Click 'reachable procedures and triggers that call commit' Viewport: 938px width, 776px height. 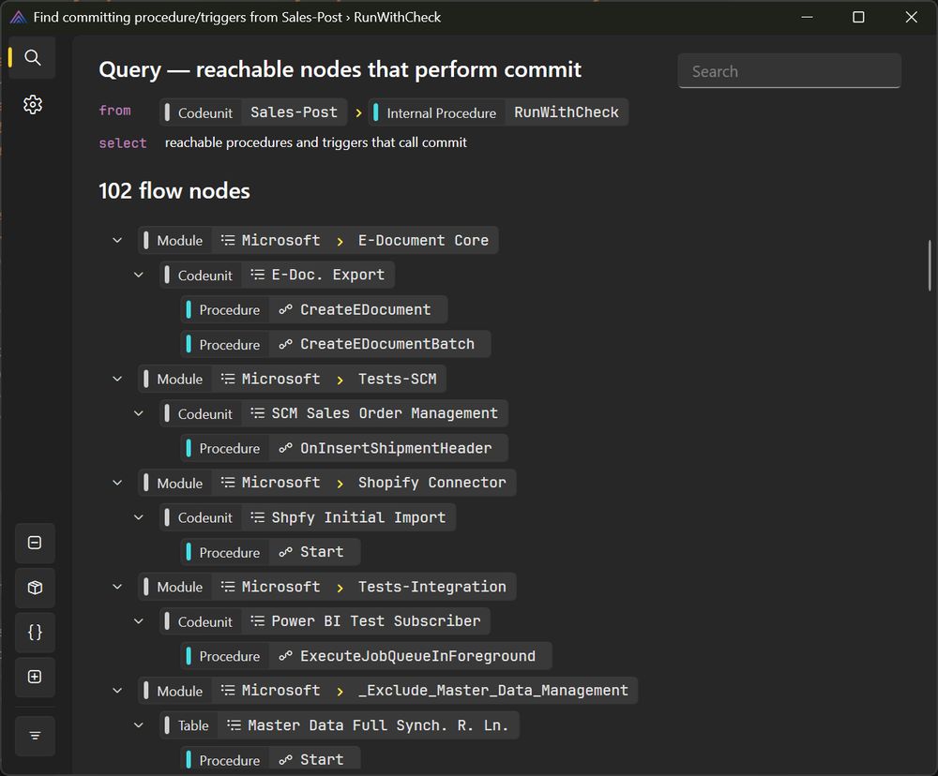(x=316, y=142)
